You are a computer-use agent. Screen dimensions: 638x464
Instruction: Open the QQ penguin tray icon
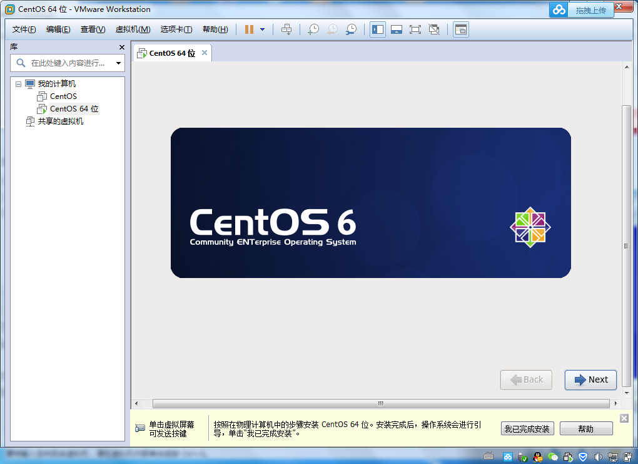click(x=537, y=457)
